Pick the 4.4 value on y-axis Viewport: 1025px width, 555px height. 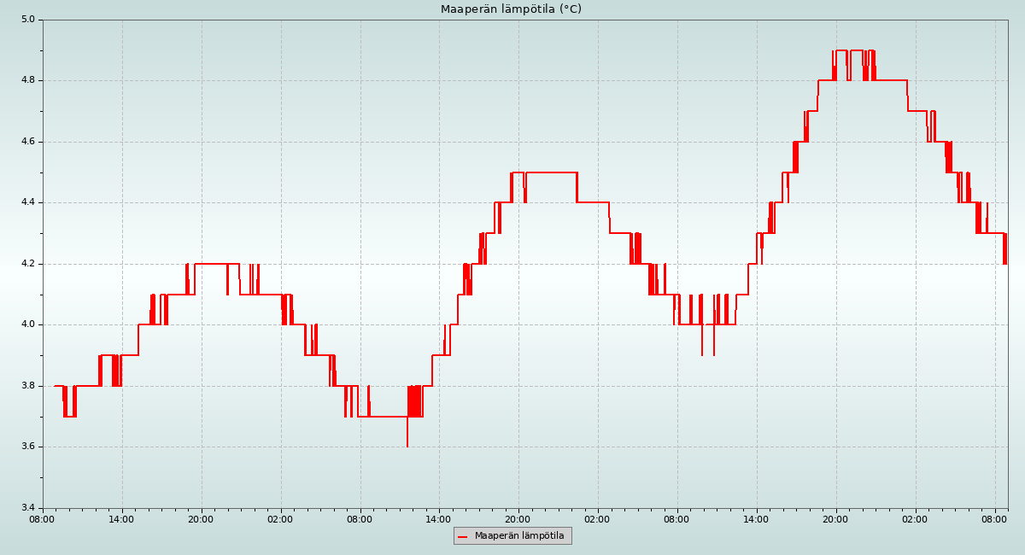26,202
